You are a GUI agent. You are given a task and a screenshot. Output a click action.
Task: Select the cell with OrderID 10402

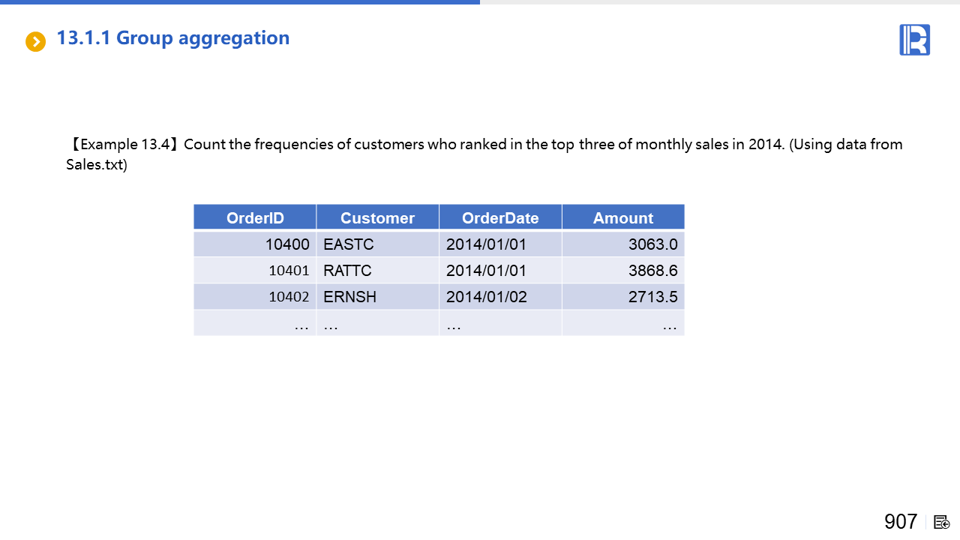point(255,297)
